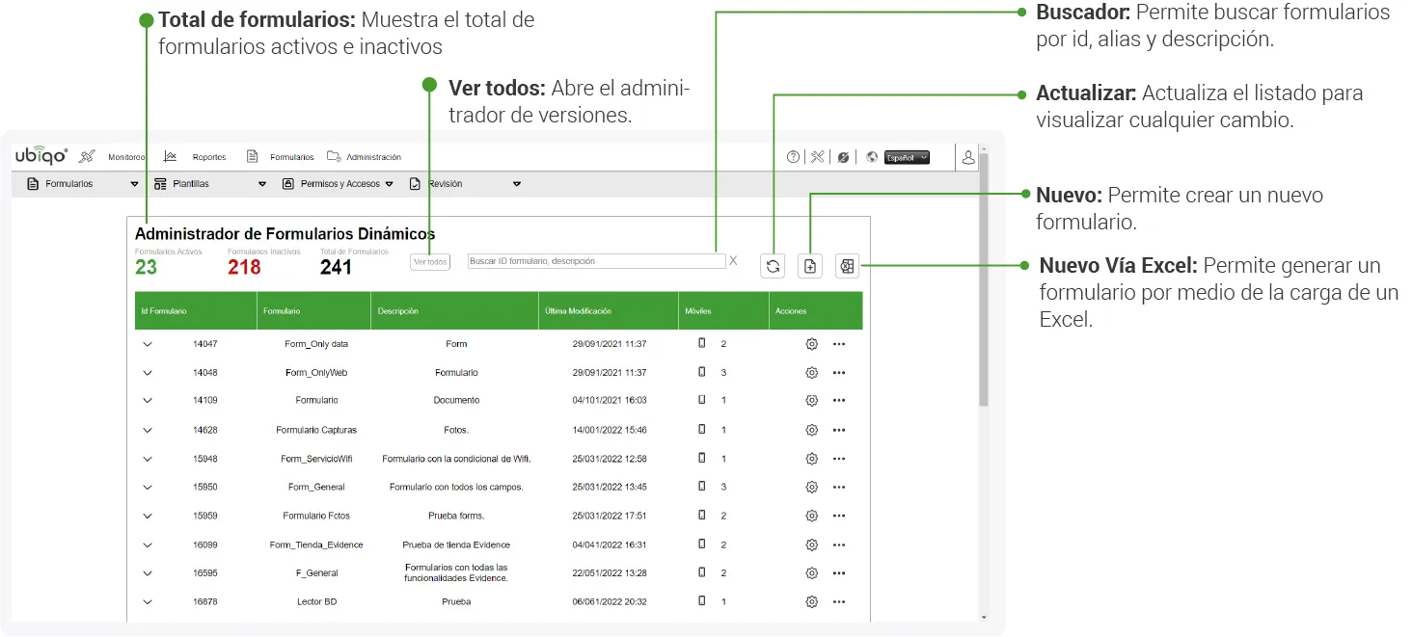1412x637 pixels.
Task: Open the help question mark icon
Action: click(794, 157)
